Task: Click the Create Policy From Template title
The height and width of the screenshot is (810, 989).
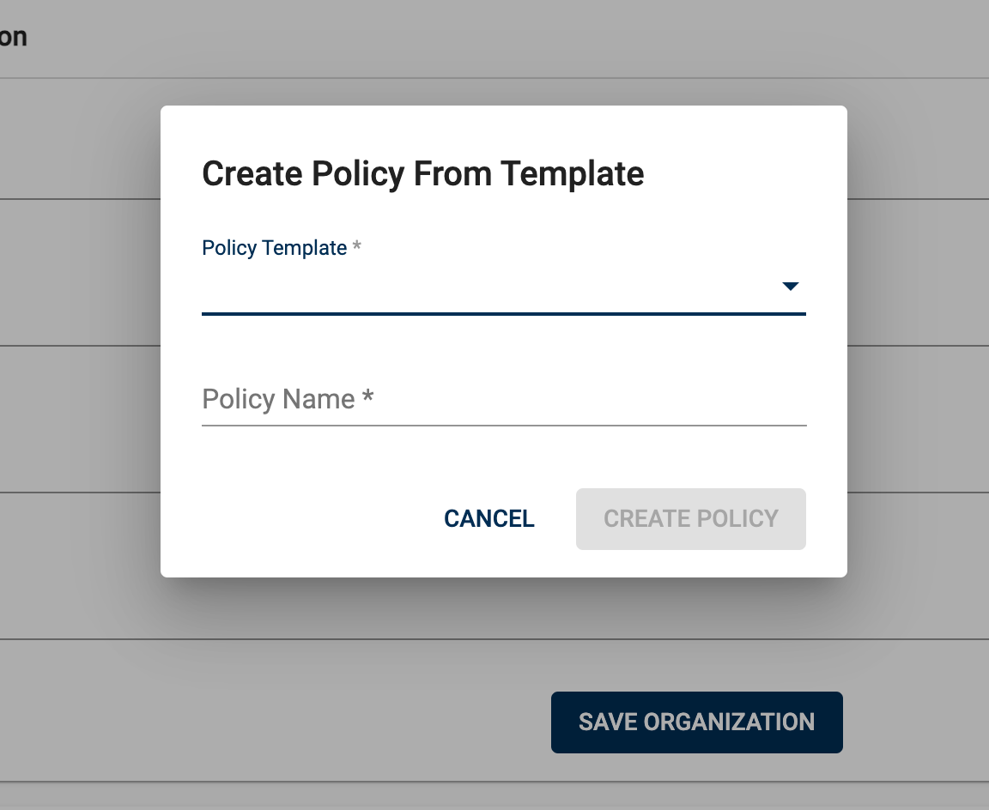Action: pos(422,173)
